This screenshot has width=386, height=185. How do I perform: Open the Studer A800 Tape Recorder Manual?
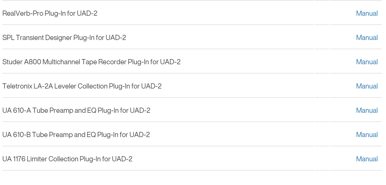point(367,62)
